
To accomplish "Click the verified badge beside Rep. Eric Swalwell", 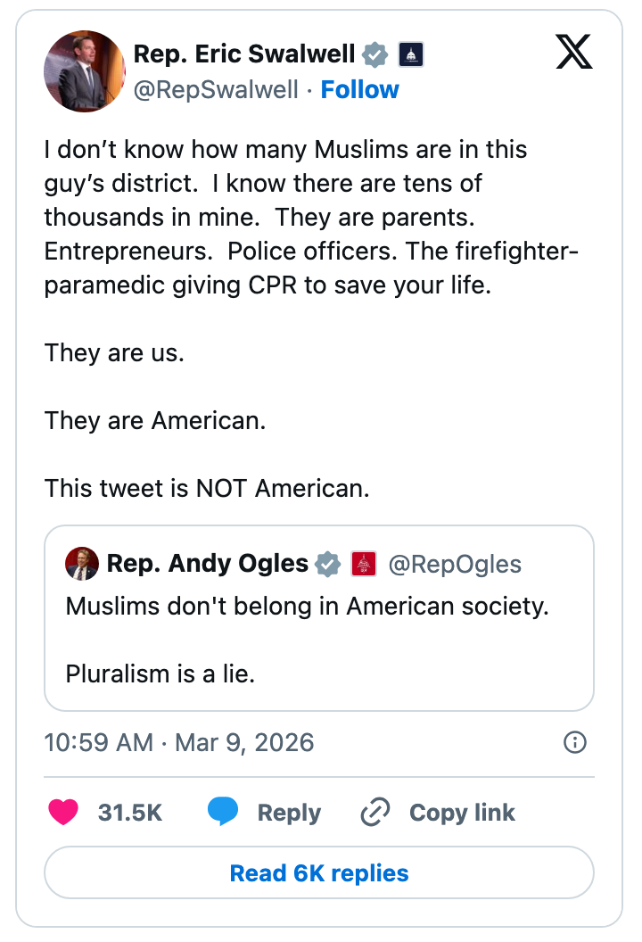I will point(374,54).
